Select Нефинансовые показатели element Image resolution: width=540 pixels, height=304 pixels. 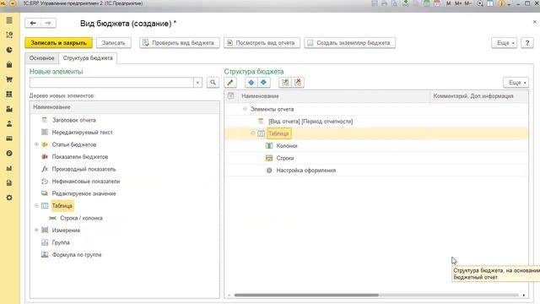coord(86,182)
